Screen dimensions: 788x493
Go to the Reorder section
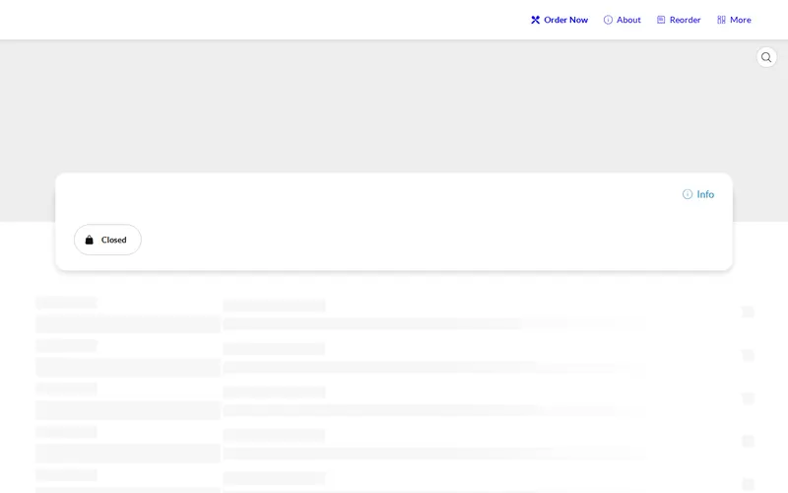[x=679, y=20]
